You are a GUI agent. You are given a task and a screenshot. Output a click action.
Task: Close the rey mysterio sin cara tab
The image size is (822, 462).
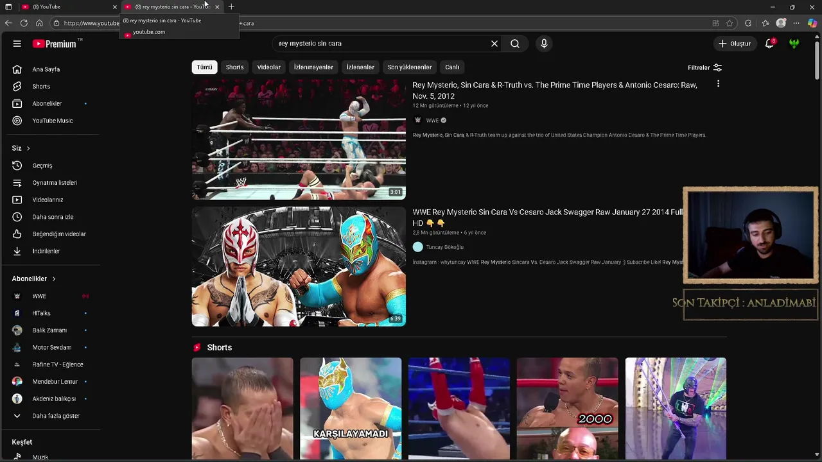click(217, 6)
